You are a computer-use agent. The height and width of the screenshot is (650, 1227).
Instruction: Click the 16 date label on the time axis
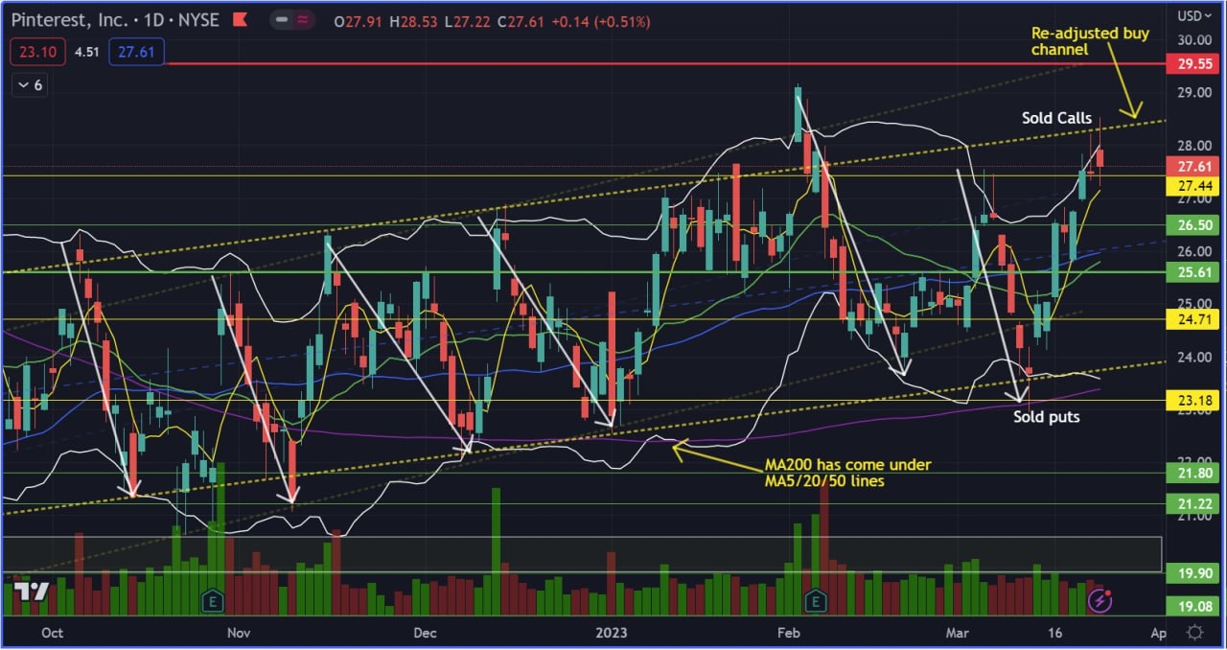(1054, 633)
